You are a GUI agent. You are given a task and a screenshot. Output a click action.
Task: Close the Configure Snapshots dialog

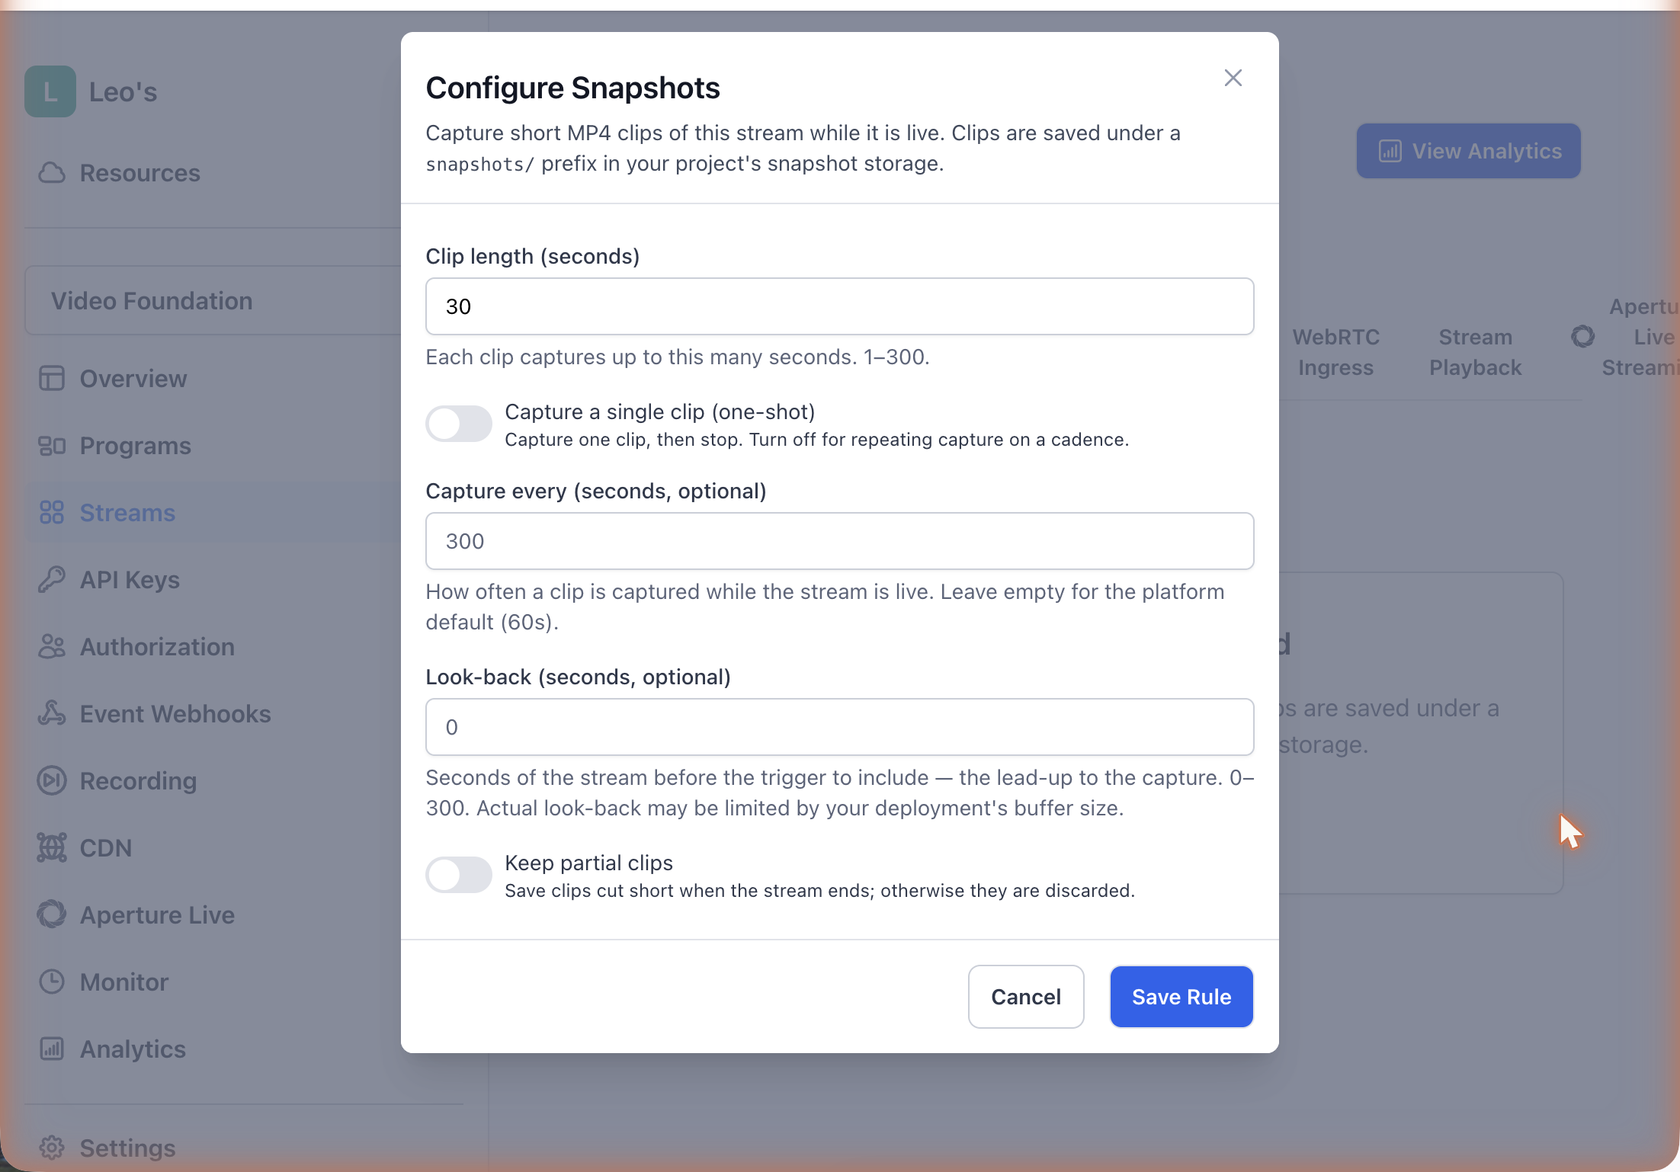[x=1233, y=78]
